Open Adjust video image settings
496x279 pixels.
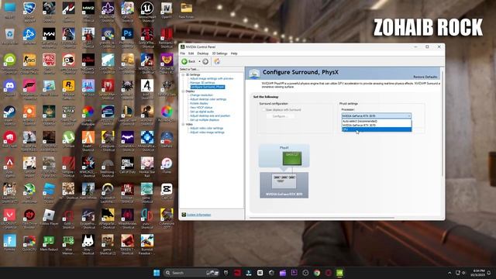point(207,133)
